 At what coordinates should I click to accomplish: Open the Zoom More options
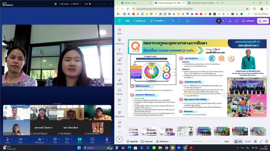(x=93, y=140)
